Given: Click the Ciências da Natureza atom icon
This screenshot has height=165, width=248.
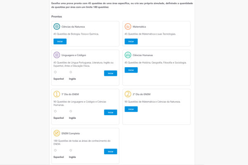Looking at the screenshot, I should point(57,26).
